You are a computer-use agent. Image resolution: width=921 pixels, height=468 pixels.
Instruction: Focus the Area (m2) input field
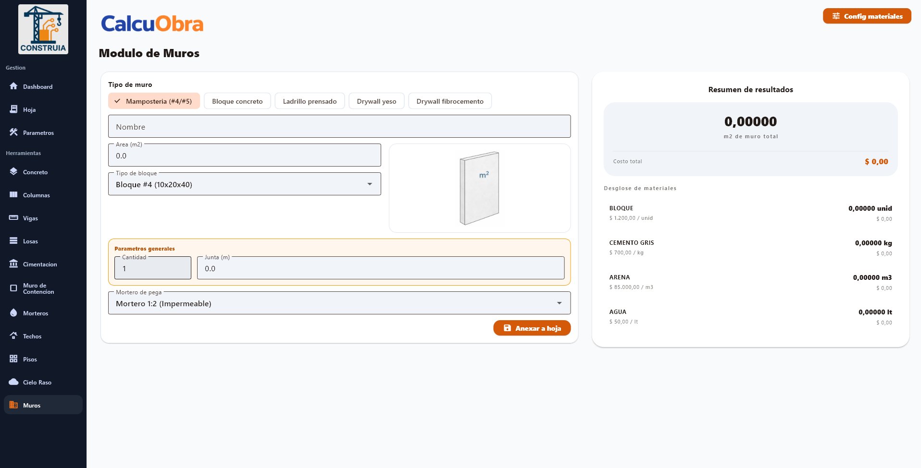(244, 156)
